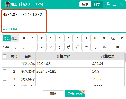
Task: Click the 导出Excel export button
Action: click(75, 94)
